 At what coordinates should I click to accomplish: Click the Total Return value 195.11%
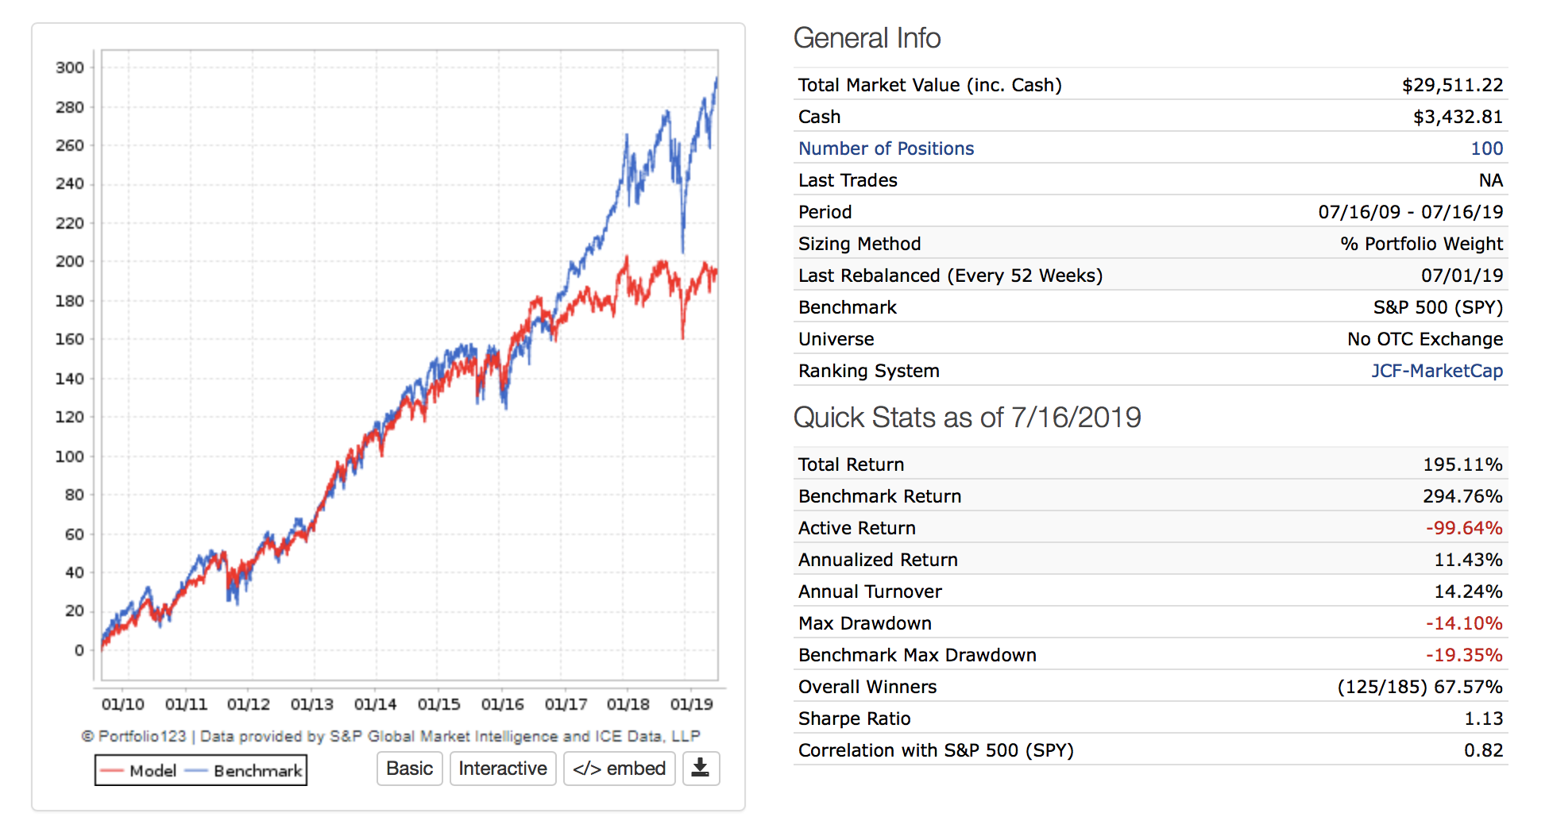(x=1462, y=464)
